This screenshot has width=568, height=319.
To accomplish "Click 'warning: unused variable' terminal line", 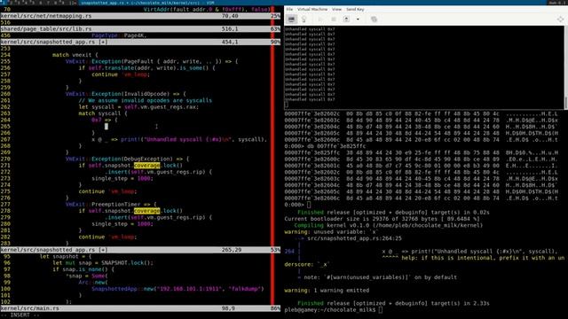I will (x=331, y=232).
